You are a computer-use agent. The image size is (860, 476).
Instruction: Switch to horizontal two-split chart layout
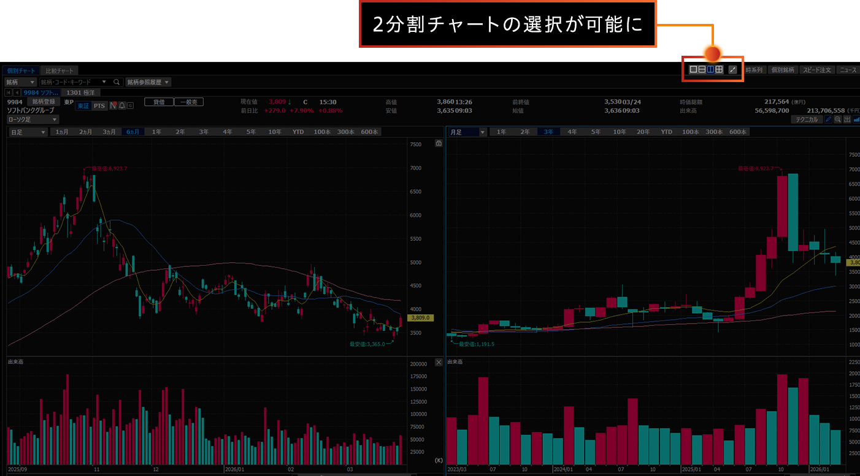pos(702,70)
